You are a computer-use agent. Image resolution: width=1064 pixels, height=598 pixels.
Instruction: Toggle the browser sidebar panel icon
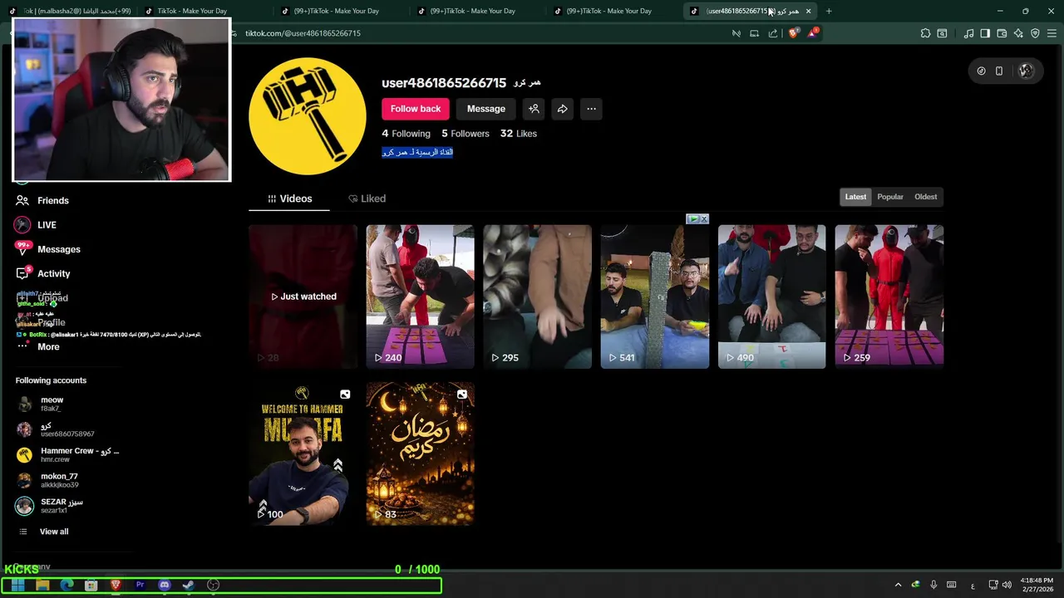985,33
